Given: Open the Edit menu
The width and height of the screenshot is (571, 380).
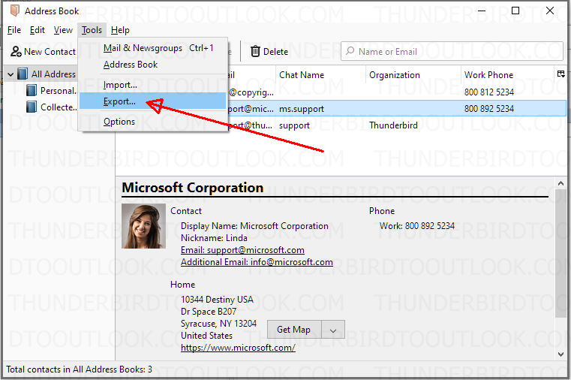Looking at the screenshot, I should pos(38,30).
